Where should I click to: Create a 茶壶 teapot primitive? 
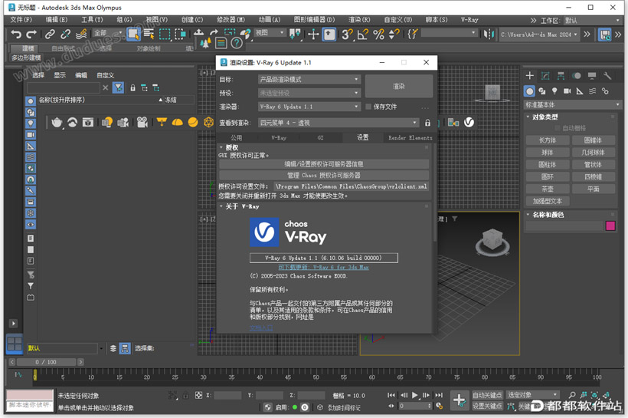coord(548,189)
